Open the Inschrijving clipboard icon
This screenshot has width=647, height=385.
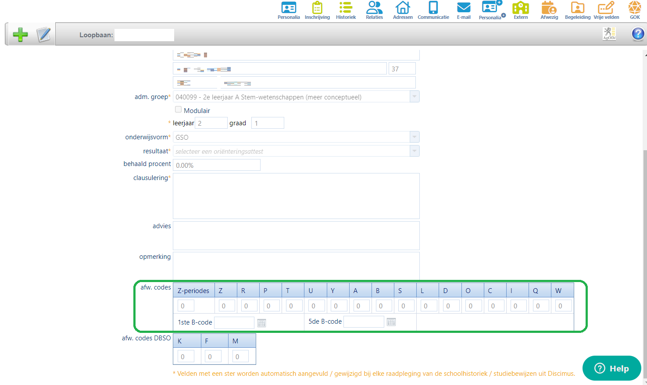pyautogui.click(x=317, y=7)
